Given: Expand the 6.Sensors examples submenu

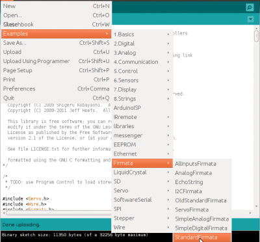Looking at the screenshot, I should click(x=142, y=80).
